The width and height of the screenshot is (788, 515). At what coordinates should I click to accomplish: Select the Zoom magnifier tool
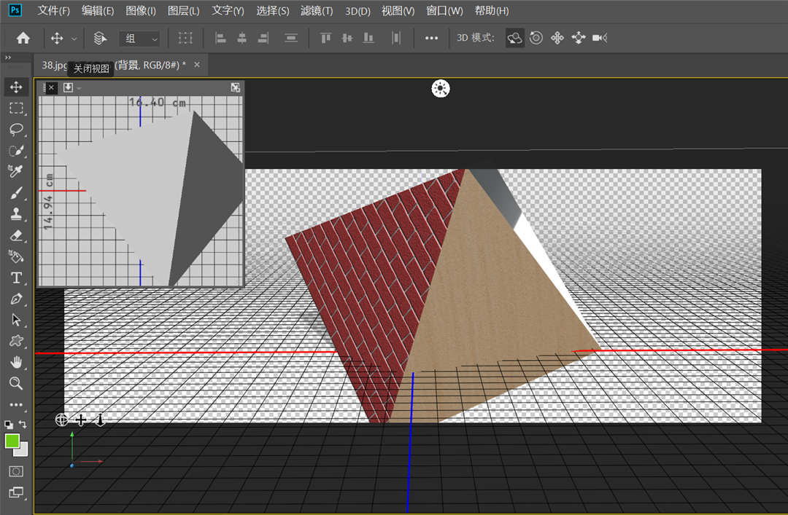[x=15, y=383]
